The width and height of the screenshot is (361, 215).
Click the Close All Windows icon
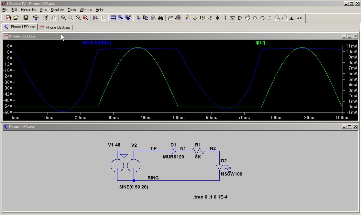(128, 18)
